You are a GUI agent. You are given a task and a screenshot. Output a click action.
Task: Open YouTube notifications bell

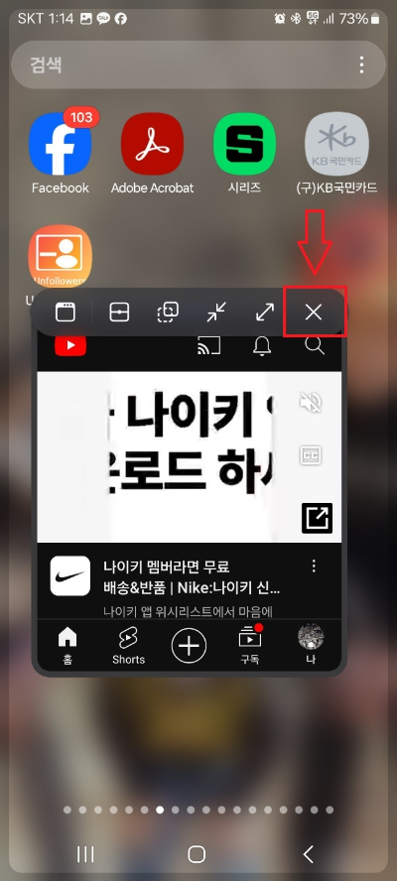point(262,346)
